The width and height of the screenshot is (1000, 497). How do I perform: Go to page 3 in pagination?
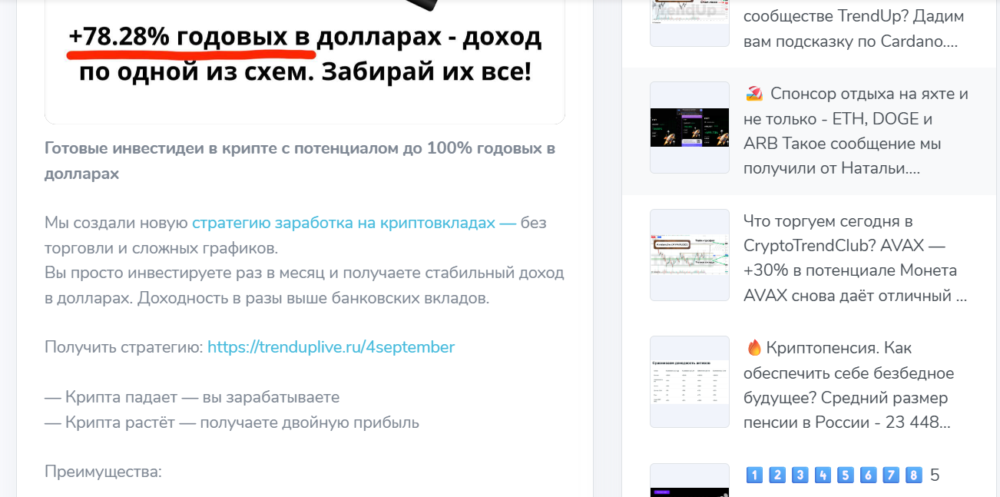point(800,475)
